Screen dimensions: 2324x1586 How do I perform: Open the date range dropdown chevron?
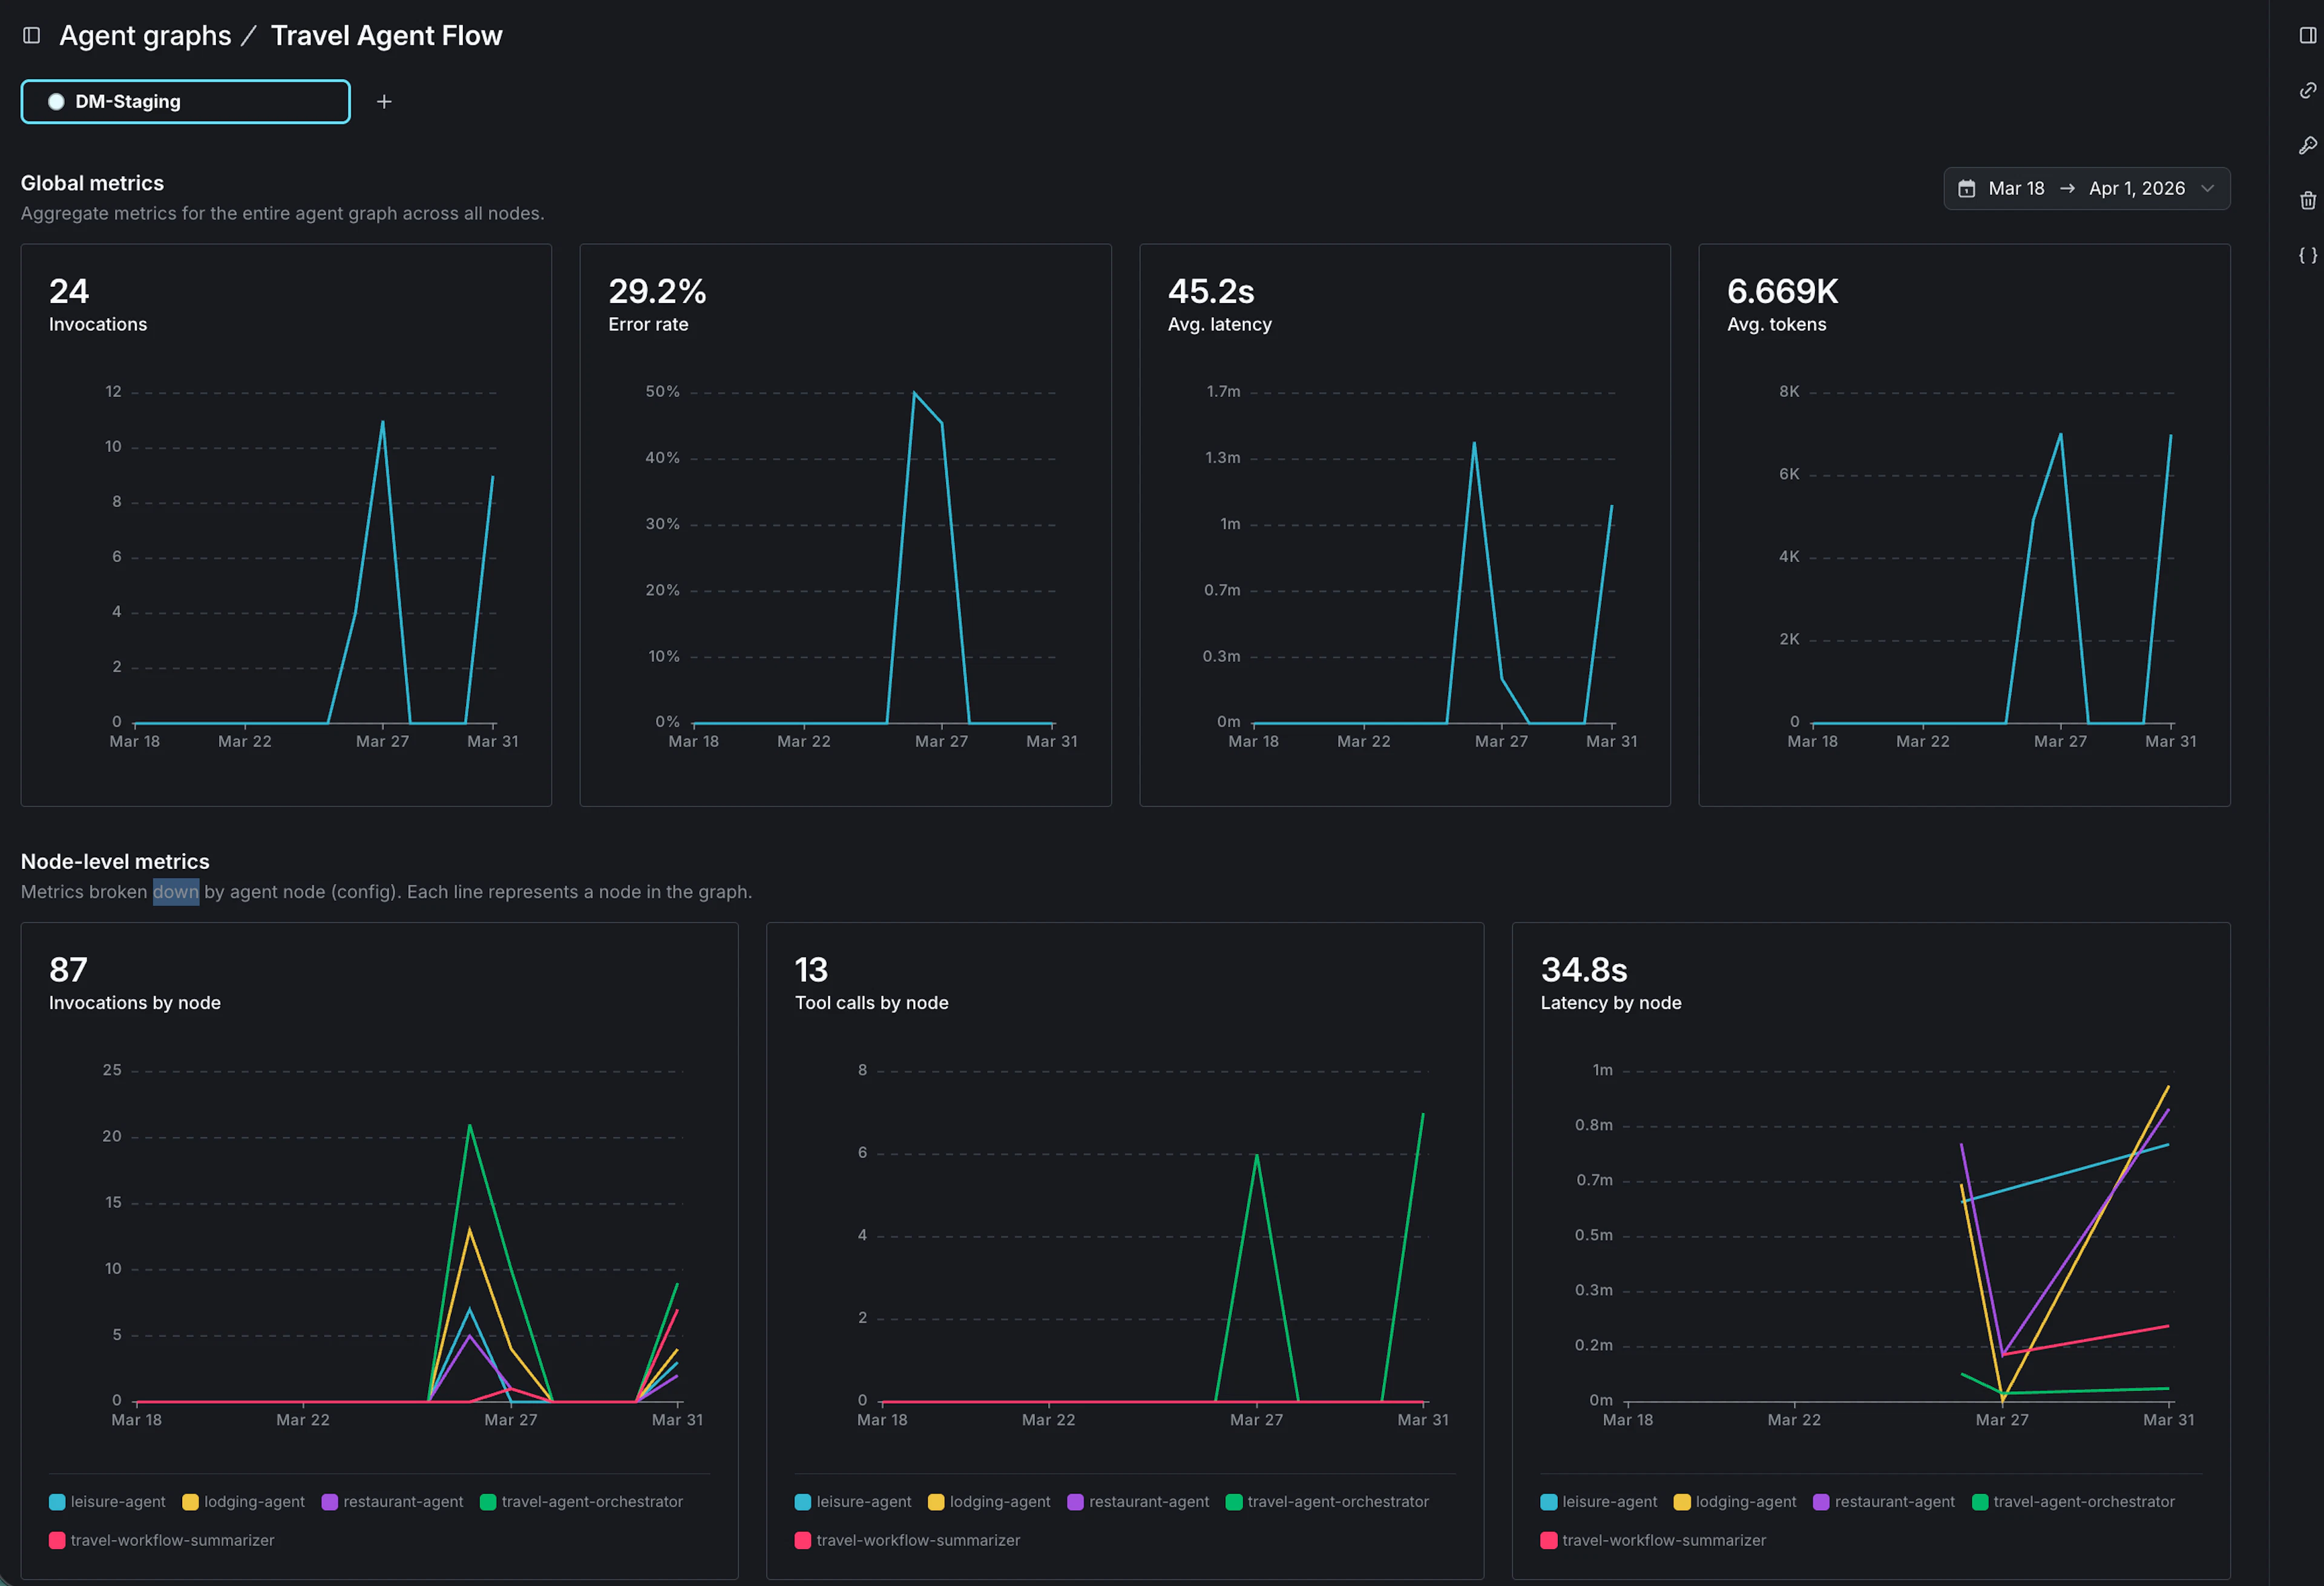click(2210, 188)
